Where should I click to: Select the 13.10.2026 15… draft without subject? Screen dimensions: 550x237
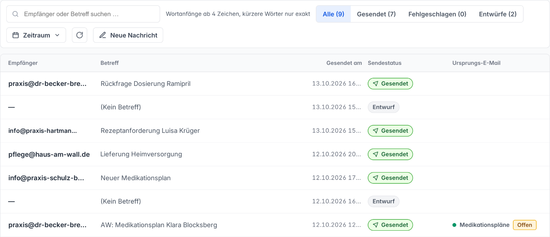[x=275, y=107]
